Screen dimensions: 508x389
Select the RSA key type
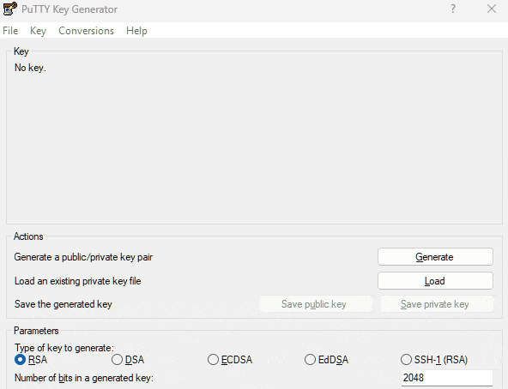(x=31, y=360)
